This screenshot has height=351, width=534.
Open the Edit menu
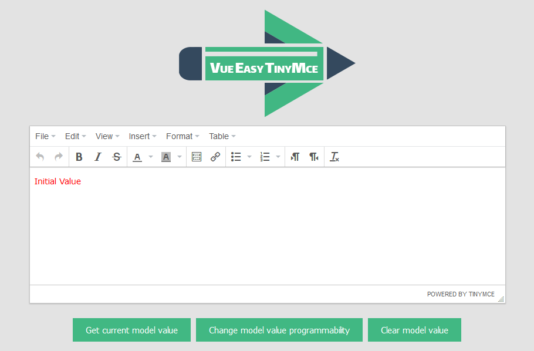click(75, 136)
